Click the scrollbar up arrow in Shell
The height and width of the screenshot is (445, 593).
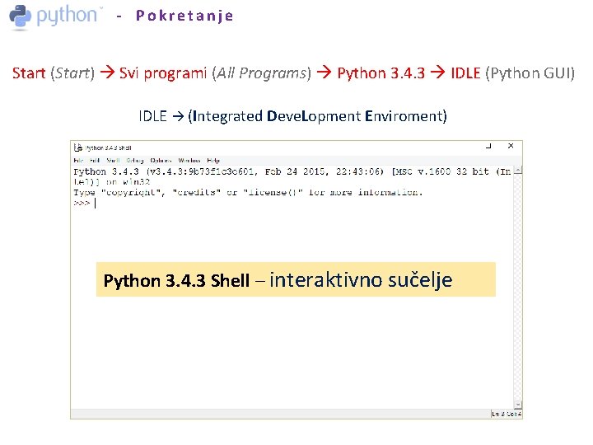tap(518, 171)
